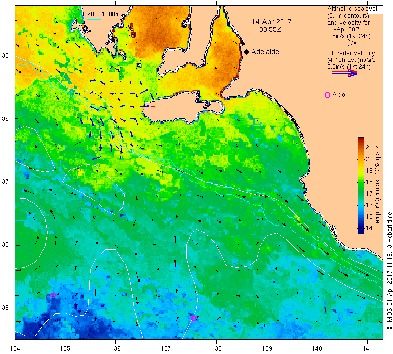Screen dimensions: 393x354
Task: Click the '200 1000m' depth contour label
Action: (x=104, y=14)
